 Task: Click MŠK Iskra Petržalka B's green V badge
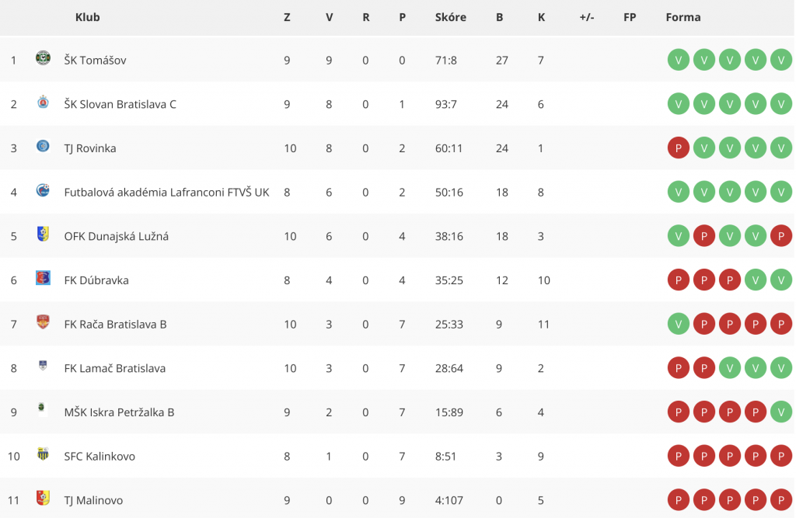tap(780, 412)
